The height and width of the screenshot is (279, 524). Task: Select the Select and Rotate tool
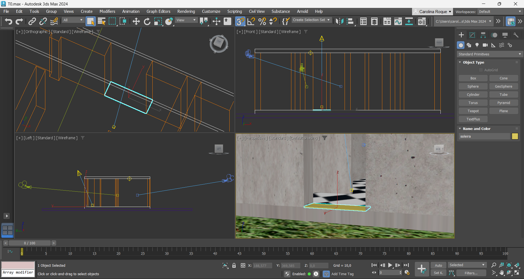pos(147,21)
